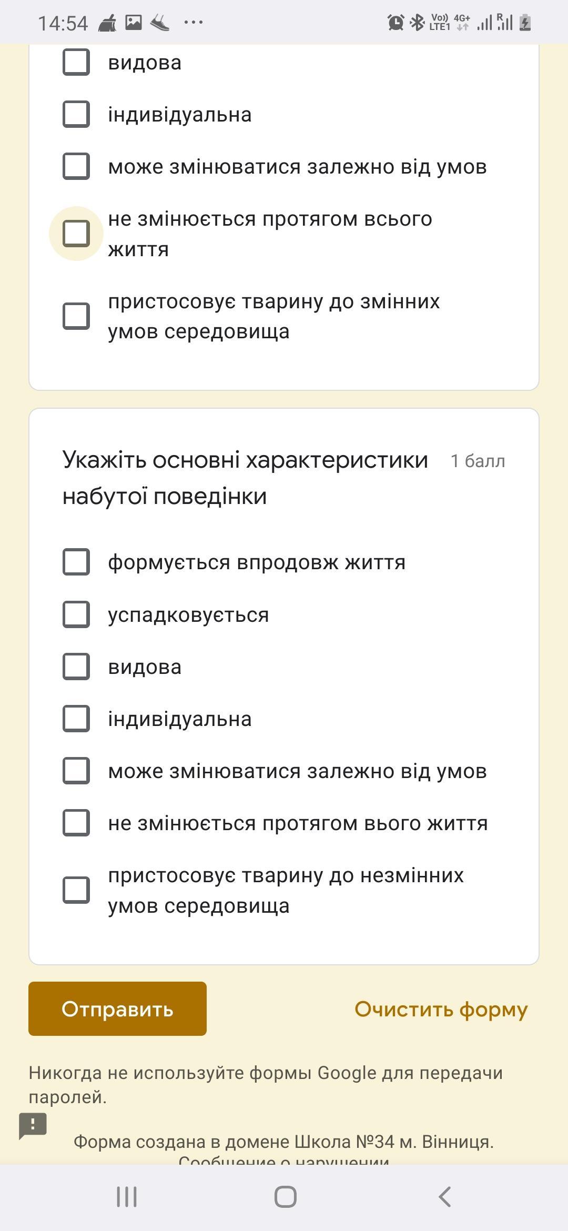Tap the 'Укажіть основні характеристики набутої поведінки' heading
This screenshot has width=568, height=1231.
pos(245,478)
